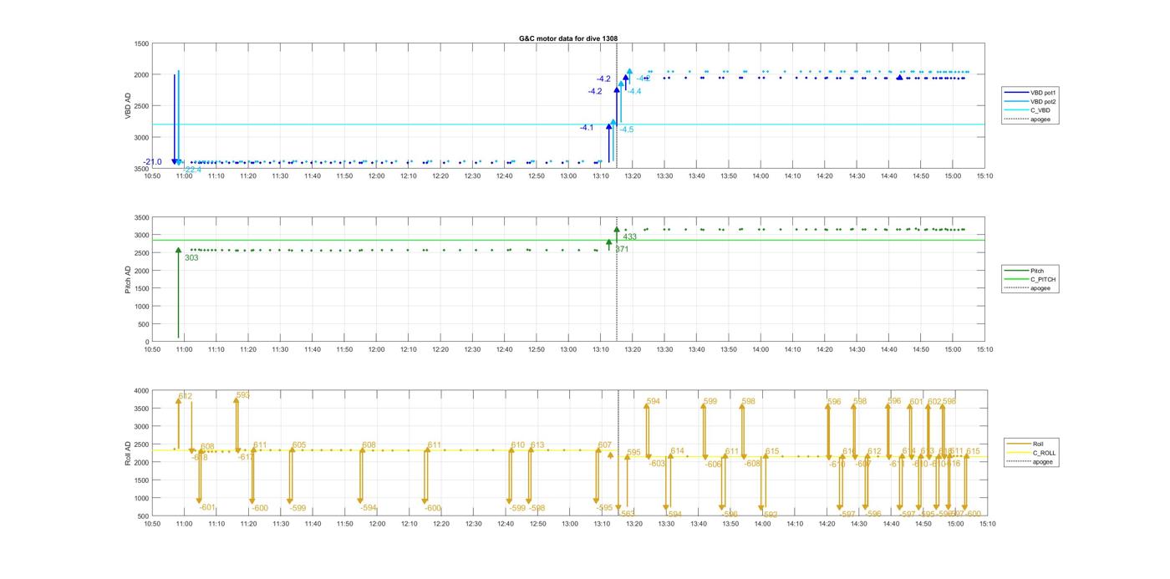
Task: Select the 'VBD AD' y-axis label
Action: (x=129, y=105)
